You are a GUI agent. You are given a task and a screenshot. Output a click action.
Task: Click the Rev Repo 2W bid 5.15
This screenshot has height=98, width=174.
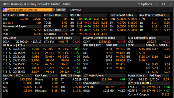[154, 26]
